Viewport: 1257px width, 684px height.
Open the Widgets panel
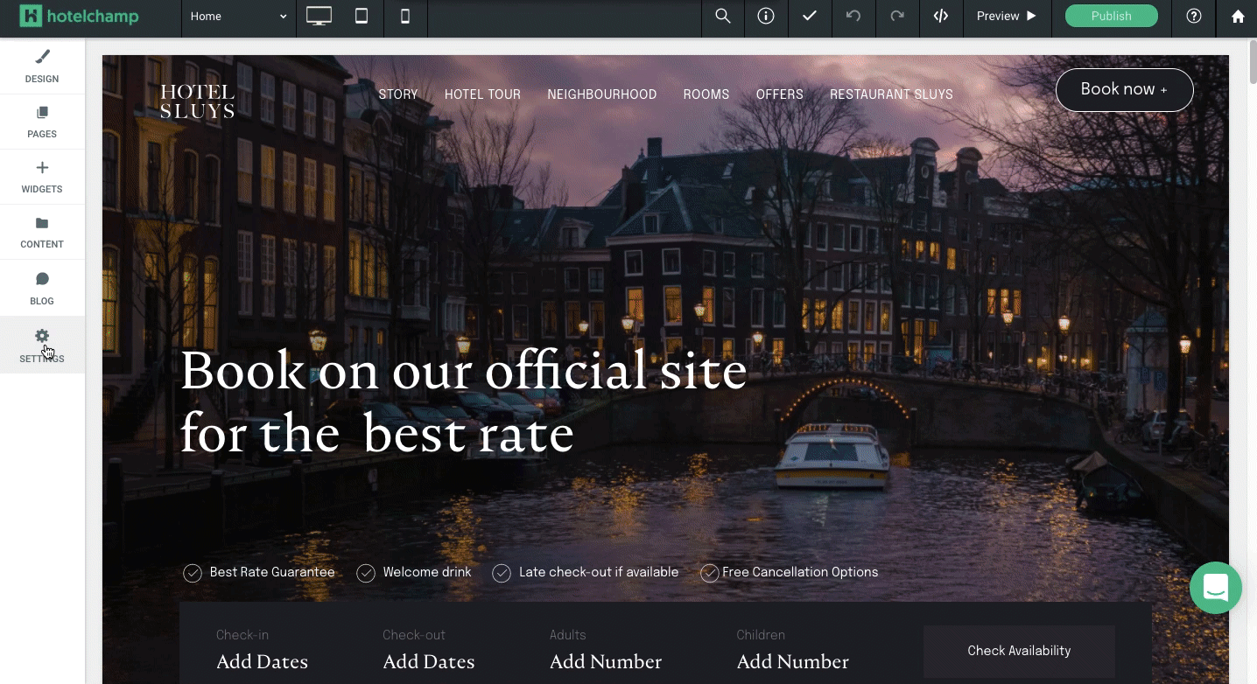point(42,177)
